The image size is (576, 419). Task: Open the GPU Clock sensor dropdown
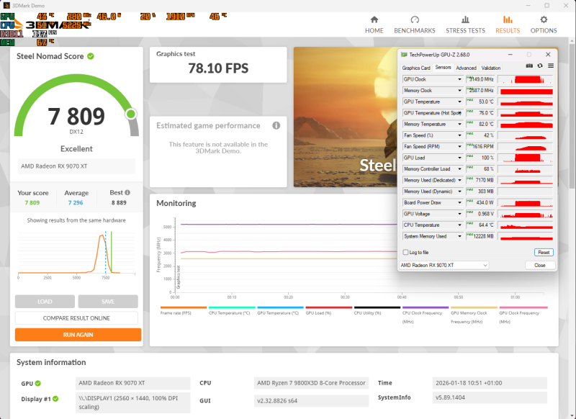[x=459, y=79]
